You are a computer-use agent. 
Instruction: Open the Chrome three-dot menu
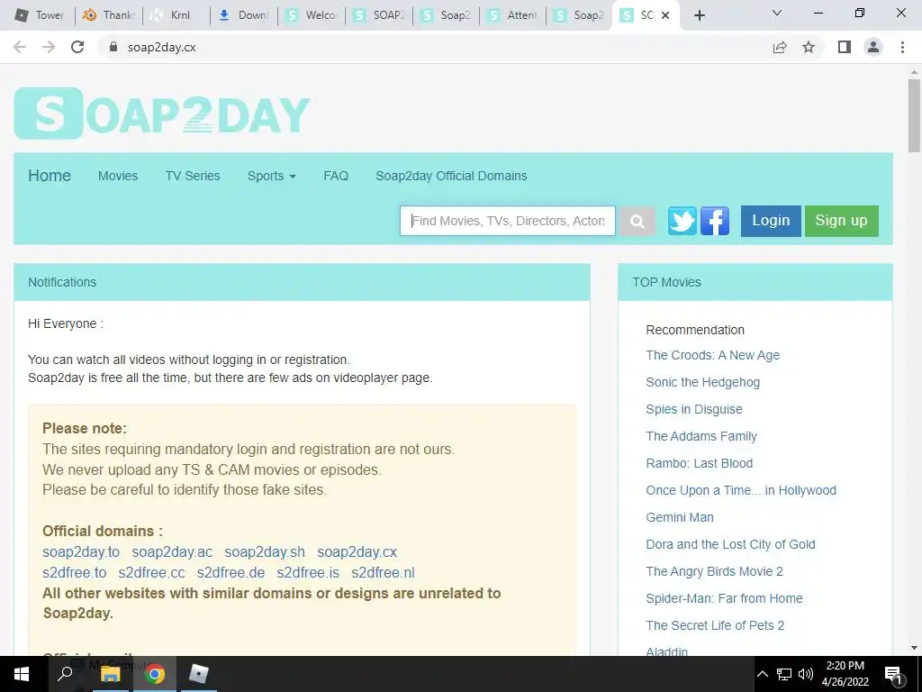pyautogui.click(x=902, y=47)
